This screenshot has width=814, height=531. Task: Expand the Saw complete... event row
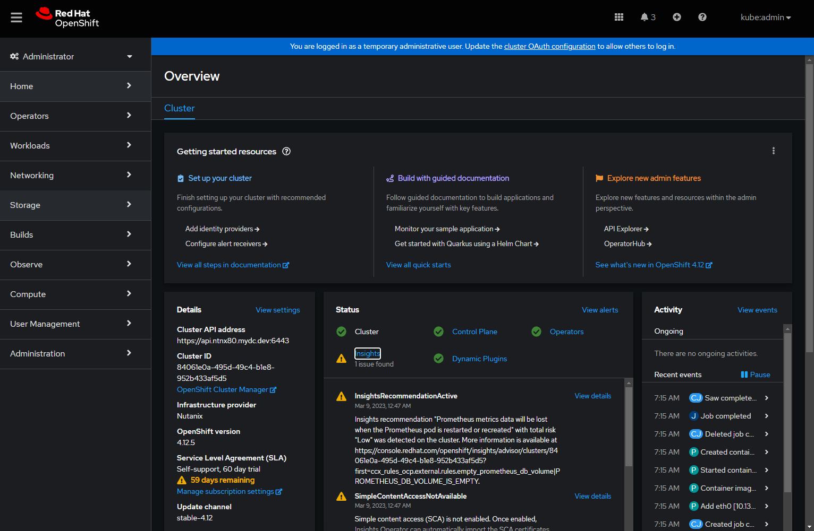coord(766,398)
